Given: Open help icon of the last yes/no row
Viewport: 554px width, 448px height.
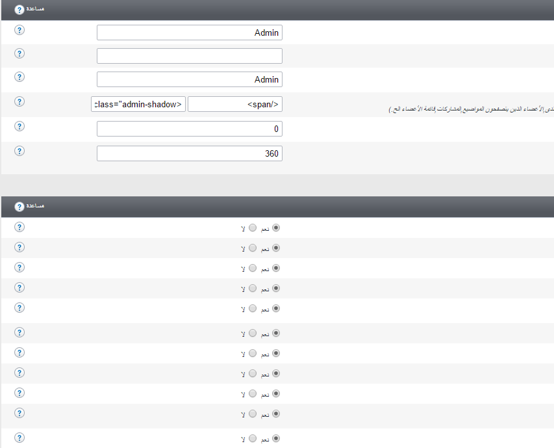Looking at the screenshot, I should (x=19, y=438).
